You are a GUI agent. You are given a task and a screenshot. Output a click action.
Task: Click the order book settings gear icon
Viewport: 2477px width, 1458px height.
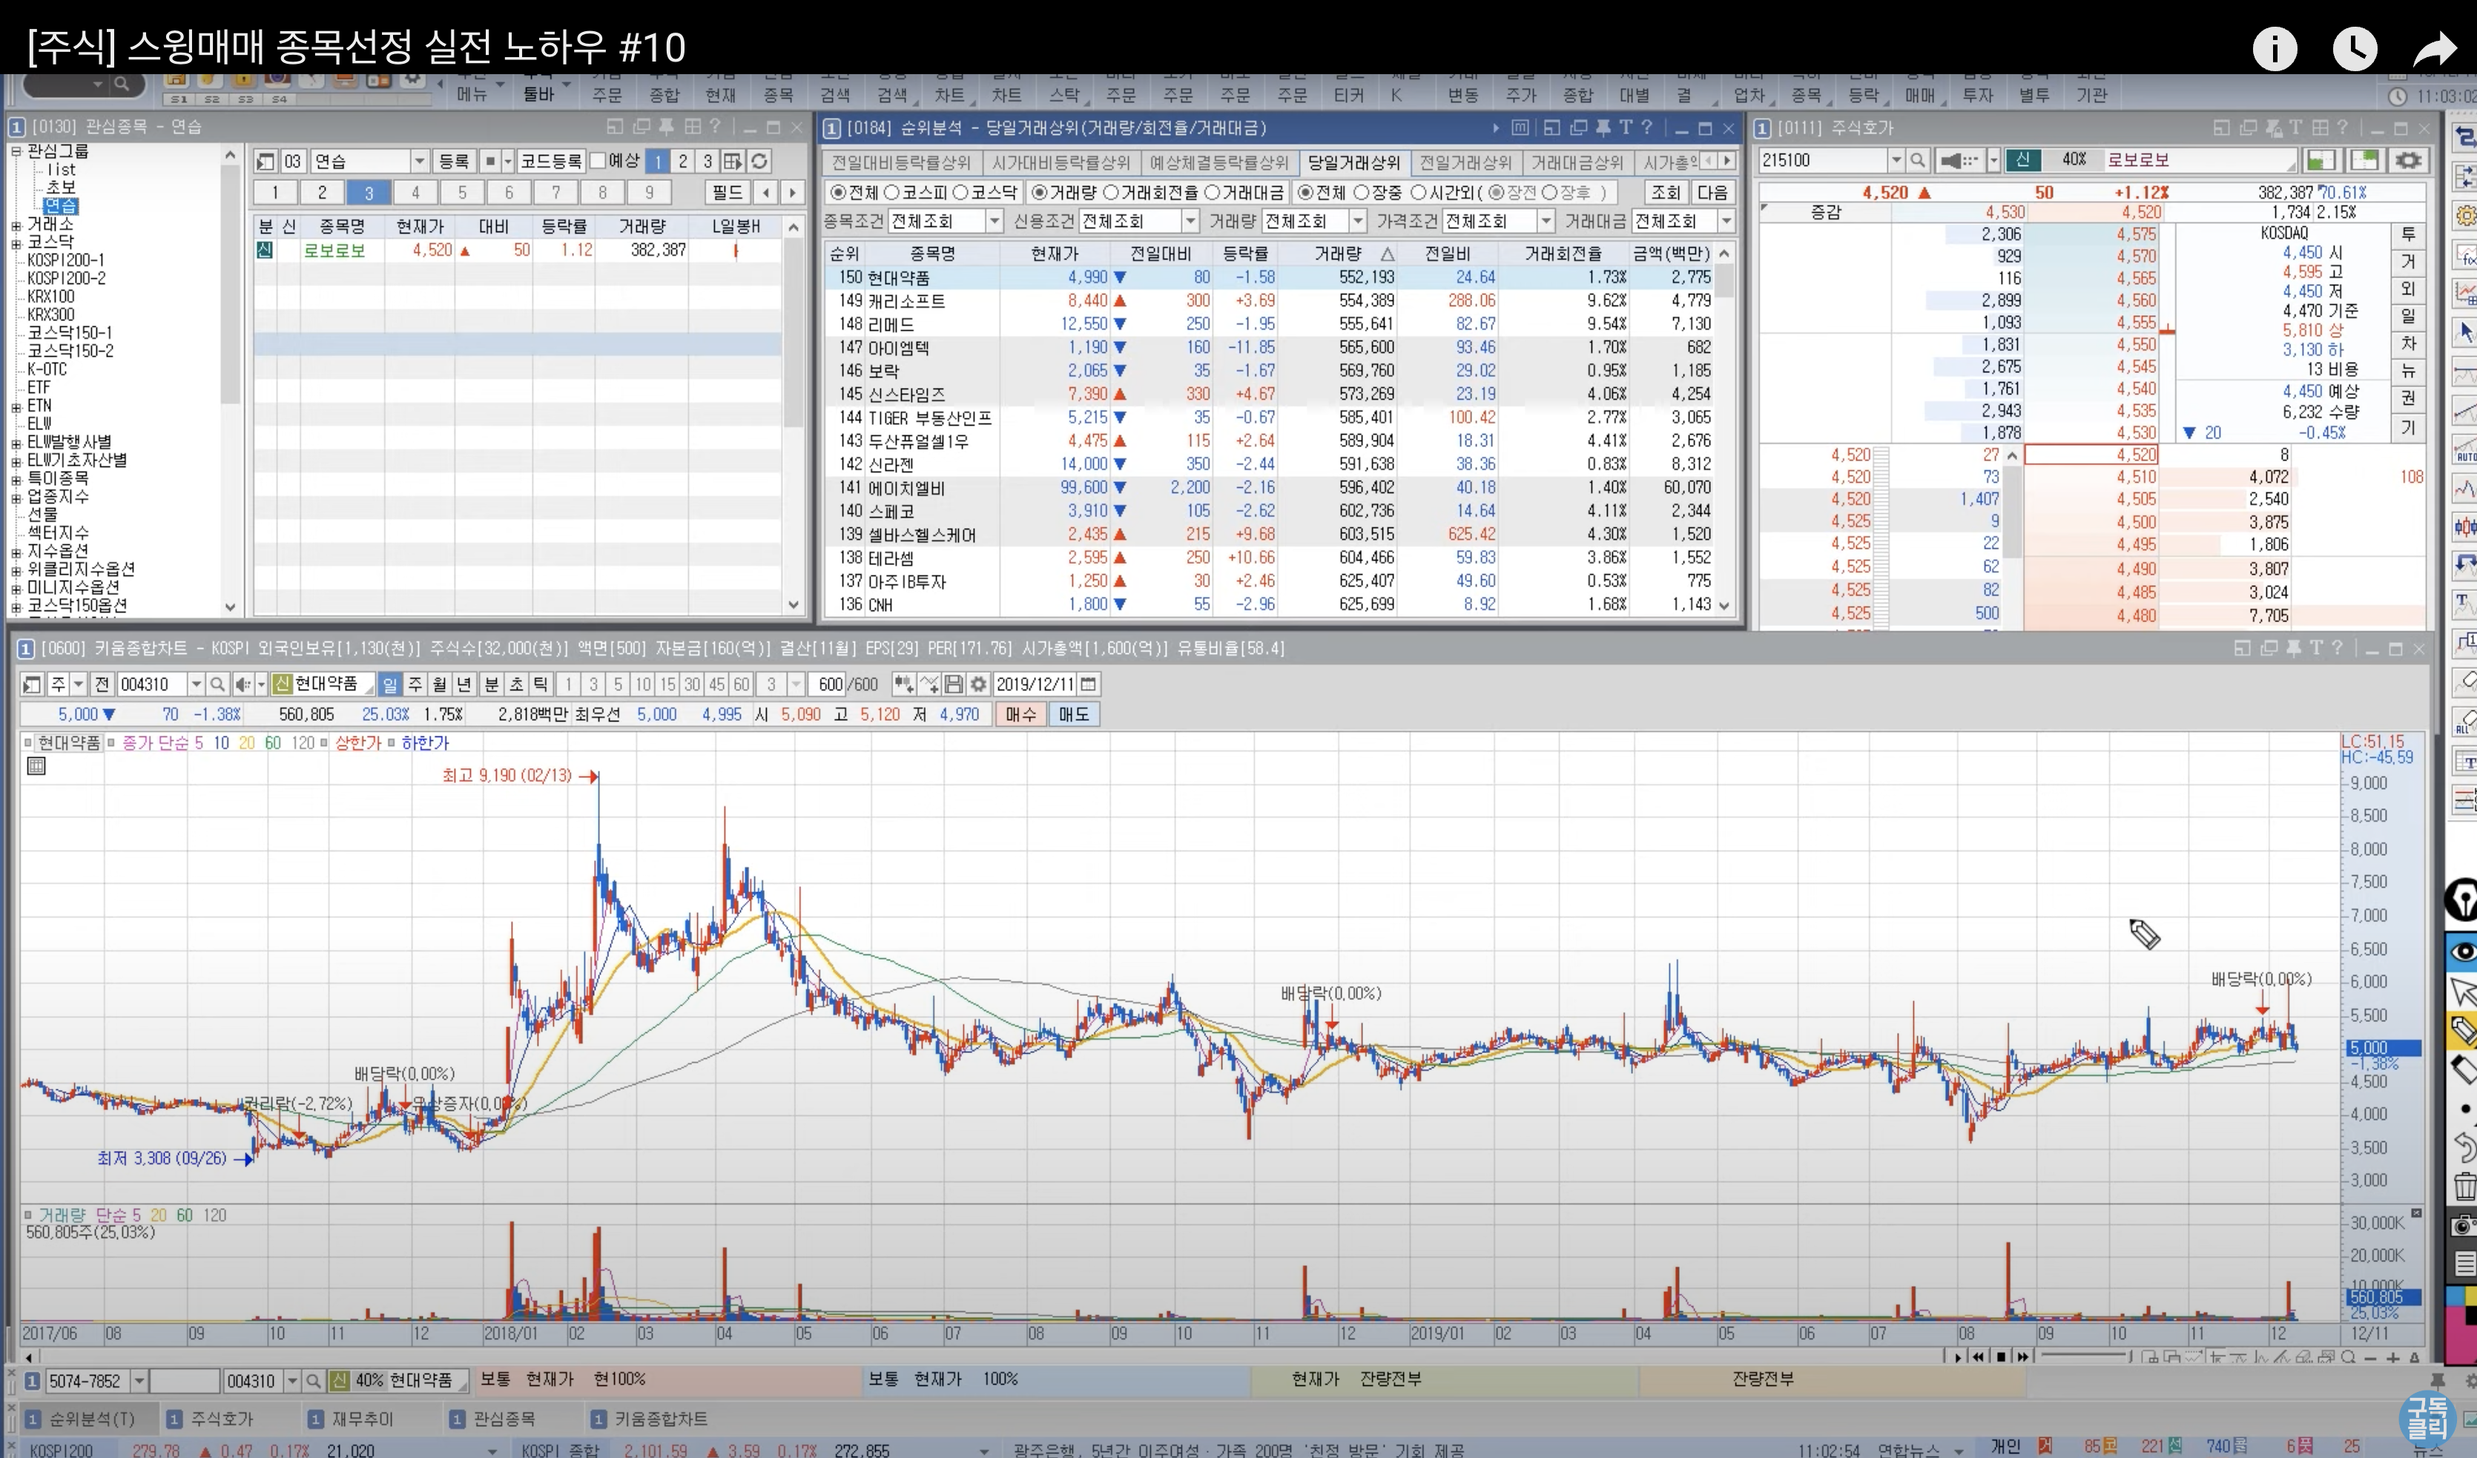[2408, 160]
